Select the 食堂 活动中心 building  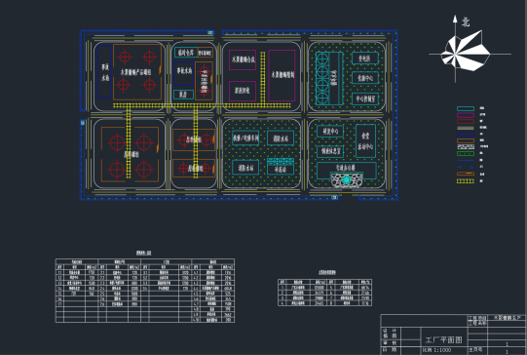(x=365, y=141)
